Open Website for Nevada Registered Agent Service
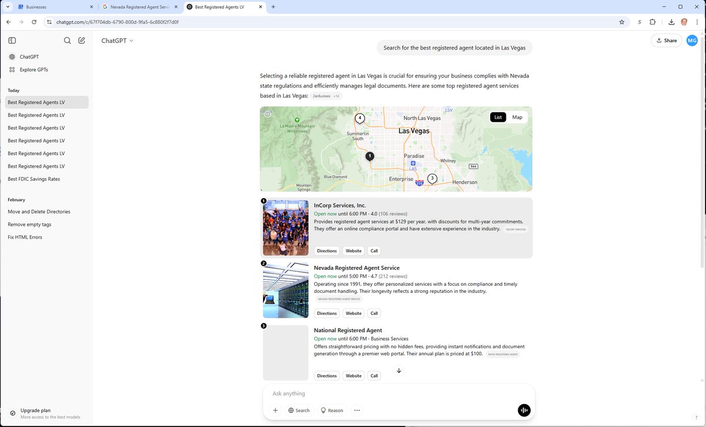Image resolution: width=706 pixels, height=427 pixels. [x=354, y=313]
